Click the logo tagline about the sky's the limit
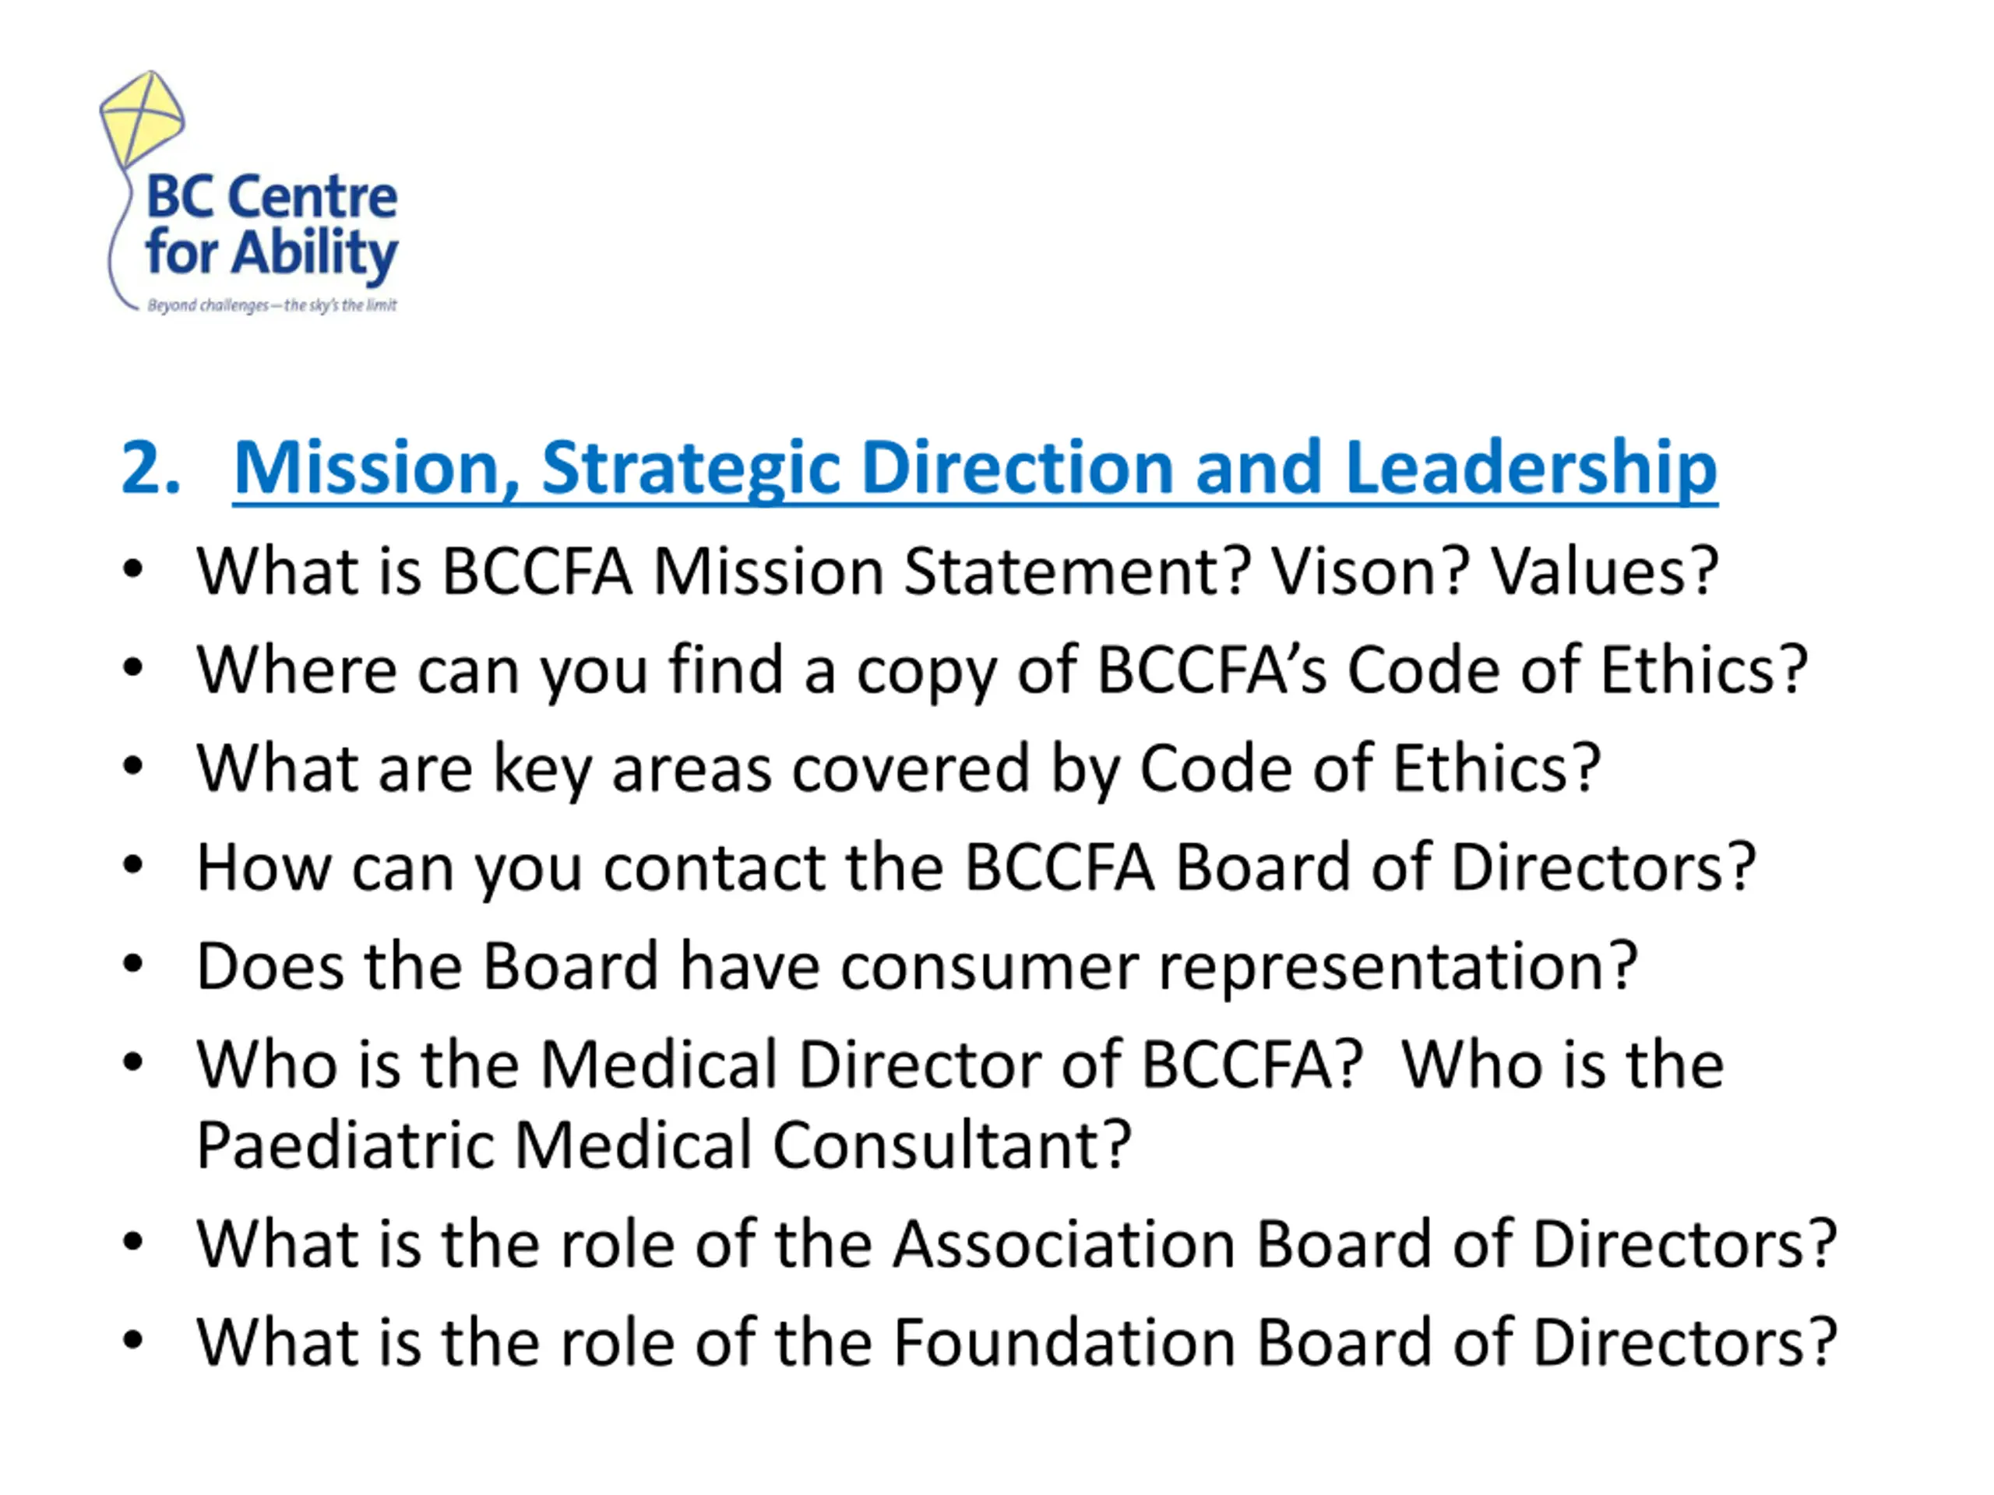Image resolution: width=1994 pixels, height=1495 pixels. (271, 305)
